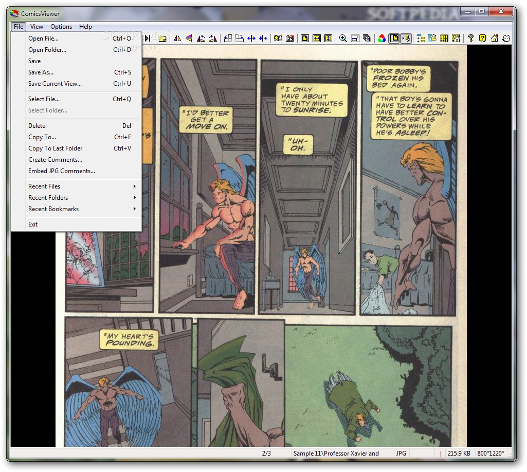Click the open-book with yellow arrow icon
The image size is (527, 472).
pyautogui.click(x=278, y=39)
